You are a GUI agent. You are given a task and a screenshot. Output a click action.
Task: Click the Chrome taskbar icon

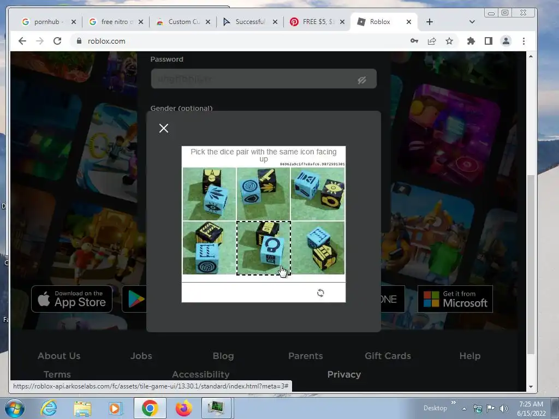tap(150, 408)
